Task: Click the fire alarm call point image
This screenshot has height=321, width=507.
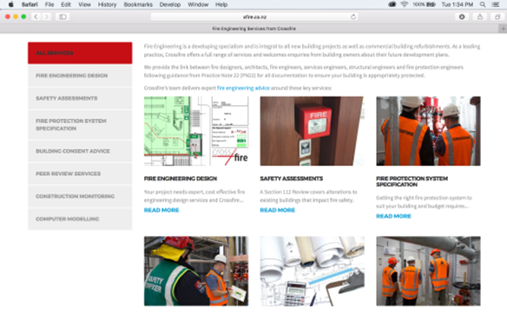Action: (312, 131)
